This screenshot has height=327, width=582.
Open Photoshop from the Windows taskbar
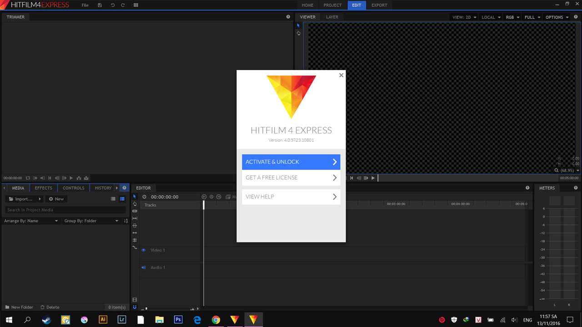coord(178,320)
